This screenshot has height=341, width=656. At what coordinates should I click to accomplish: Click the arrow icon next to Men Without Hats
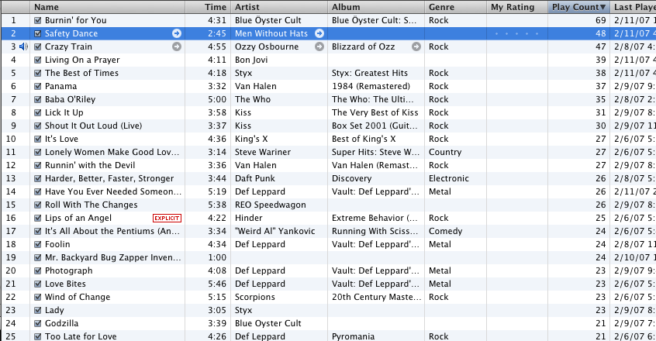pos(319,33)
